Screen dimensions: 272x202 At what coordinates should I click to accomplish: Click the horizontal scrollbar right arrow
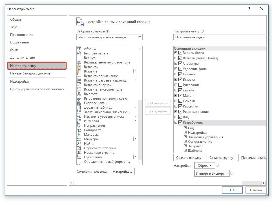(264, 183)
